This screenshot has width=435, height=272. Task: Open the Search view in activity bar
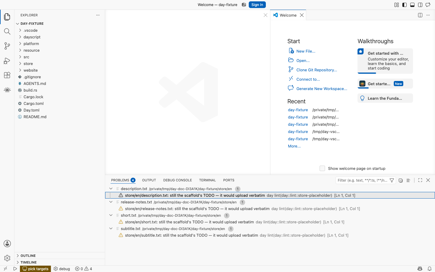[x=7, y=31]
